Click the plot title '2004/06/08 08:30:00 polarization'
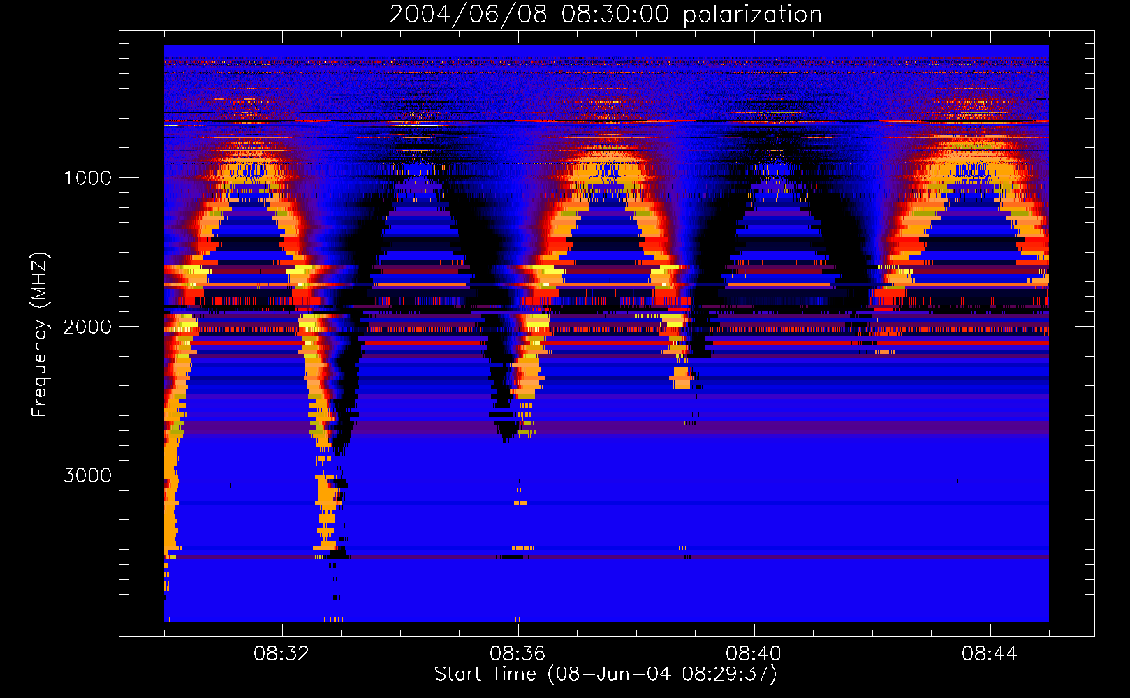 [x=606, y=15]
